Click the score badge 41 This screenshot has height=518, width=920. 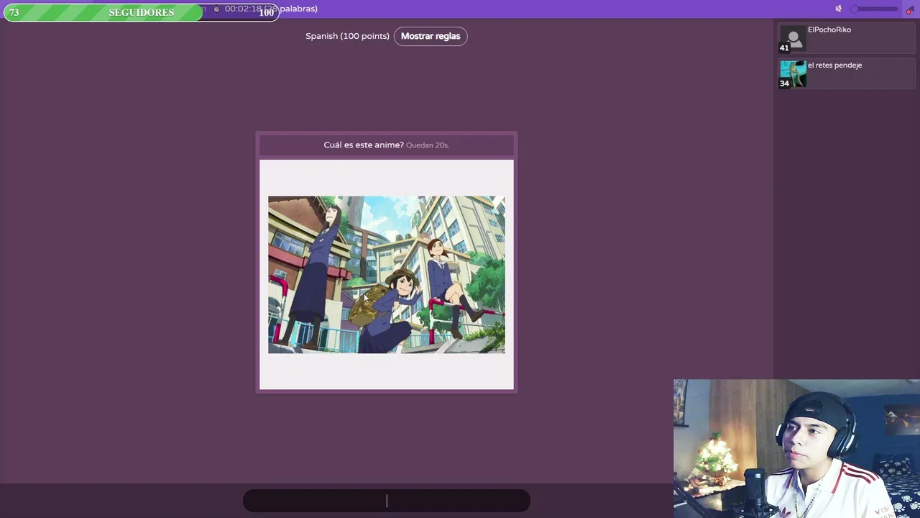784,48
